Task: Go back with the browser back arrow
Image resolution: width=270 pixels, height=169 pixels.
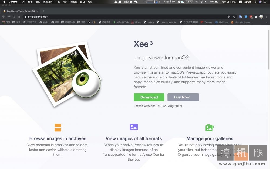Action: pos(4,17)
